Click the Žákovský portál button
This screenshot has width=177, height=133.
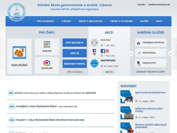pyautogui.click(x=75, y=64)
